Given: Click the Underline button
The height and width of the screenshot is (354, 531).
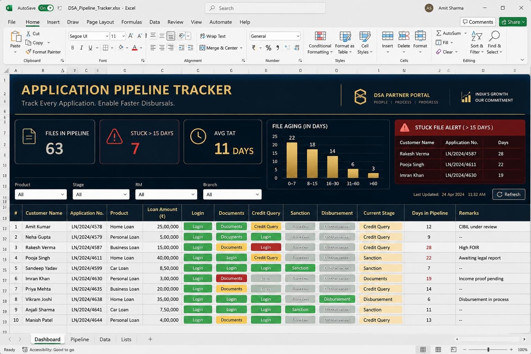Looking at the screenshot, I should click(x=90, y=48).
